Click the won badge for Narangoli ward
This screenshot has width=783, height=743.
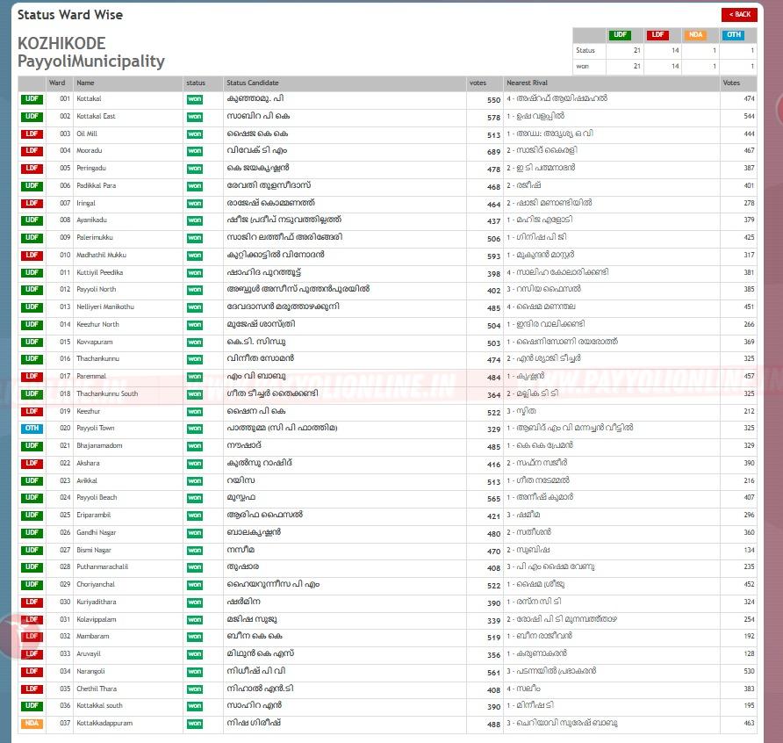[x=194, y=671]
